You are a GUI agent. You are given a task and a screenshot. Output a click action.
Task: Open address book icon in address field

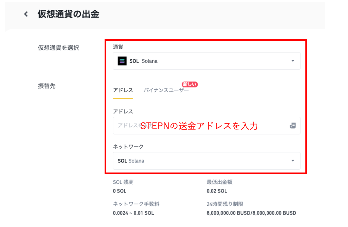pos(292,126)
